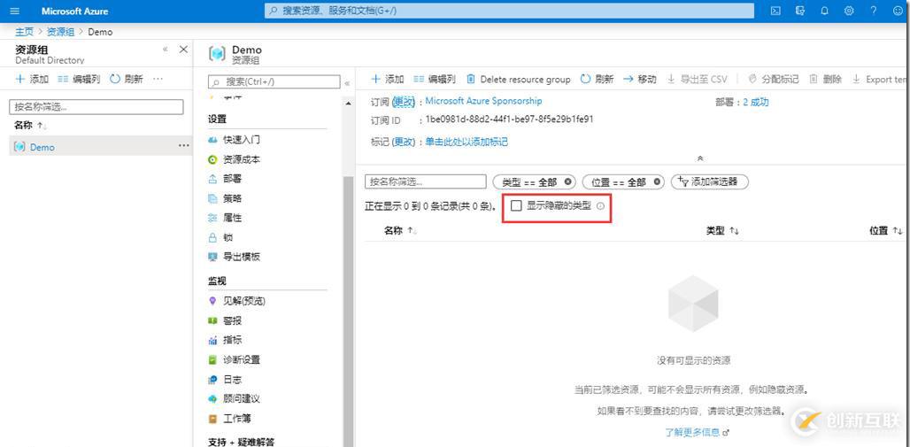The image size is (910, 447).
Task: Open the help question mark
Action: tap(874, 11)
